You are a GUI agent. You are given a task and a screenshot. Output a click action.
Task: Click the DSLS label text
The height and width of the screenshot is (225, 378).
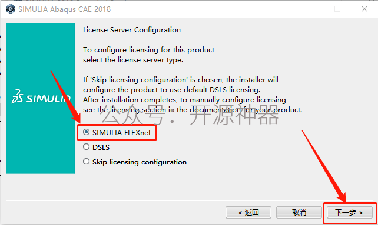(x=101, y=147)
